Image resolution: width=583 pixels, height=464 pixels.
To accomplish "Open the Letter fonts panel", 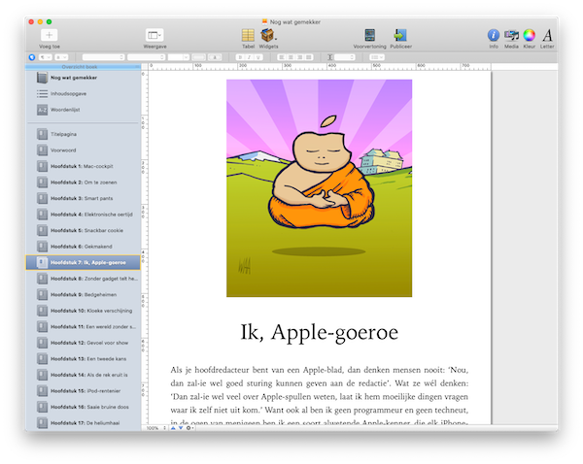I will click(547, 35).
